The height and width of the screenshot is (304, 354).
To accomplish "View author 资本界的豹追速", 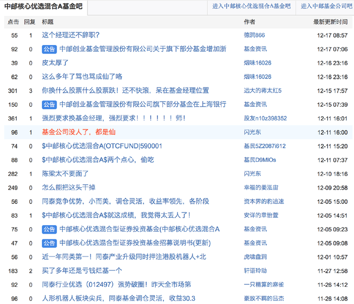I will click(x=263, y=201).
